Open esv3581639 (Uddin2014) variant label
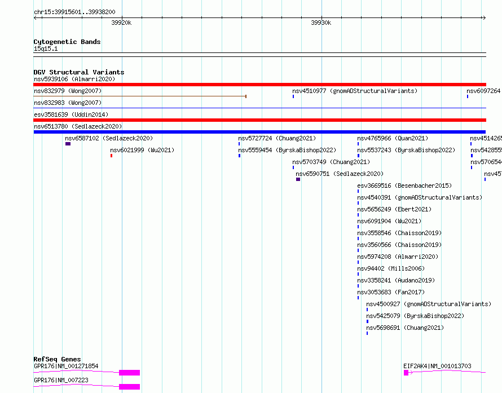Image resolution: width=502 pixels, height=393 pixels. [71, 114]
